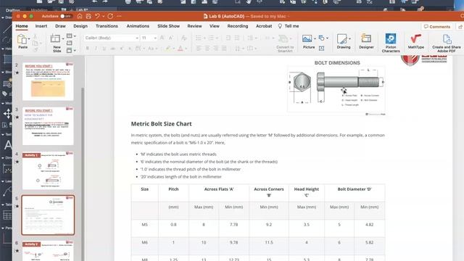Image resolution: width=464 pixels, height=261 pixels.
Task: Select slide 2 thumbnail Before You Start
Action: point(48,81)
